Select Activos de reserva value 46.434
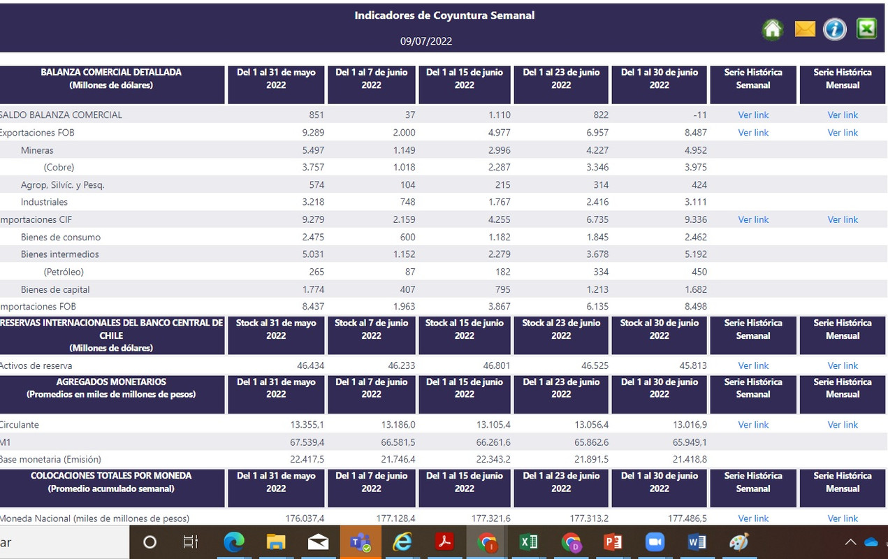 point(310,365)
